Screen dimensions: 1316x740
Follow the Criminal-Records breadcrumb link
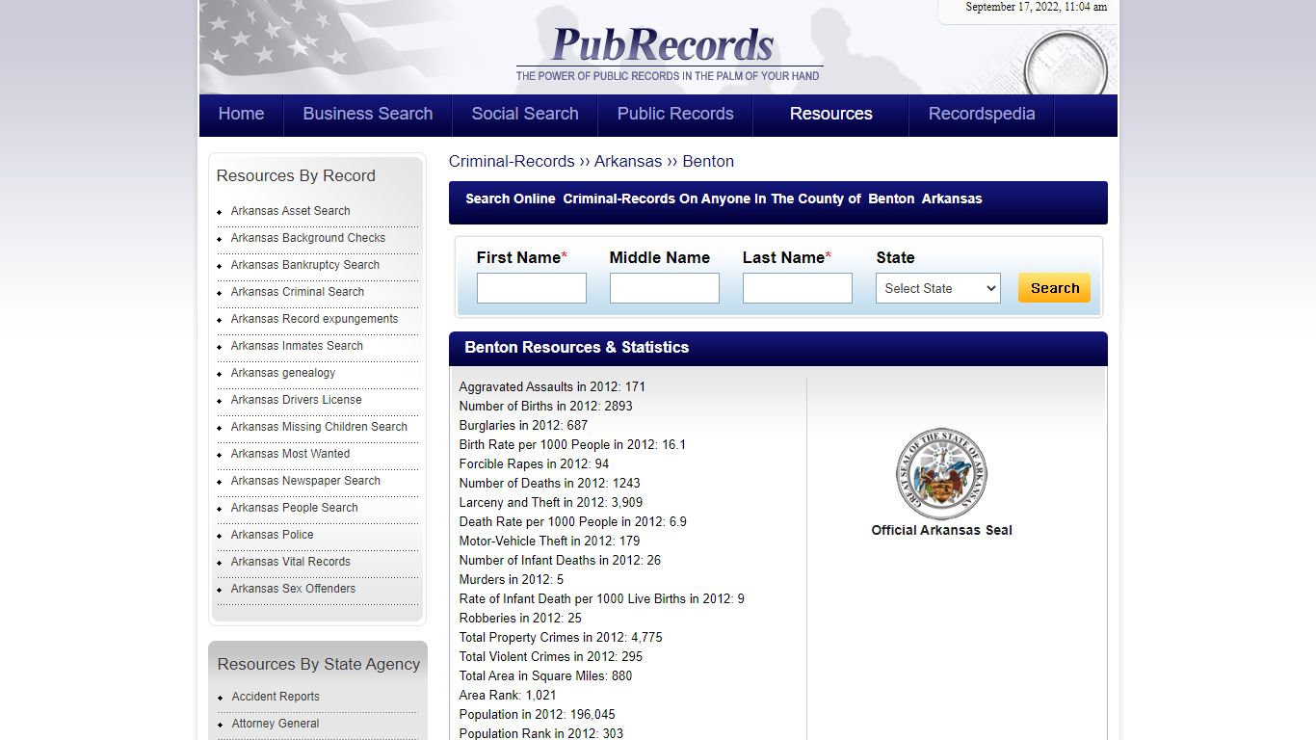pyautogui.click(x=512, y=161)
